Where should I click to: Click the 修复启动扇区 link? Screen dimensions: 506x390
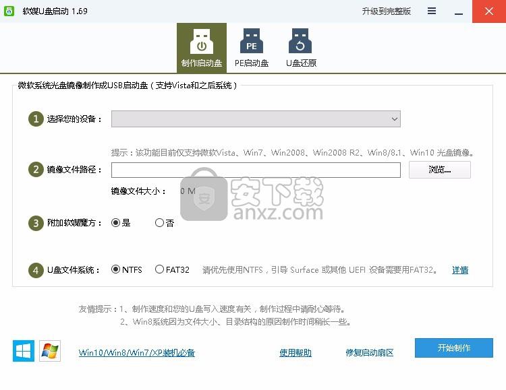coord(370,352)
